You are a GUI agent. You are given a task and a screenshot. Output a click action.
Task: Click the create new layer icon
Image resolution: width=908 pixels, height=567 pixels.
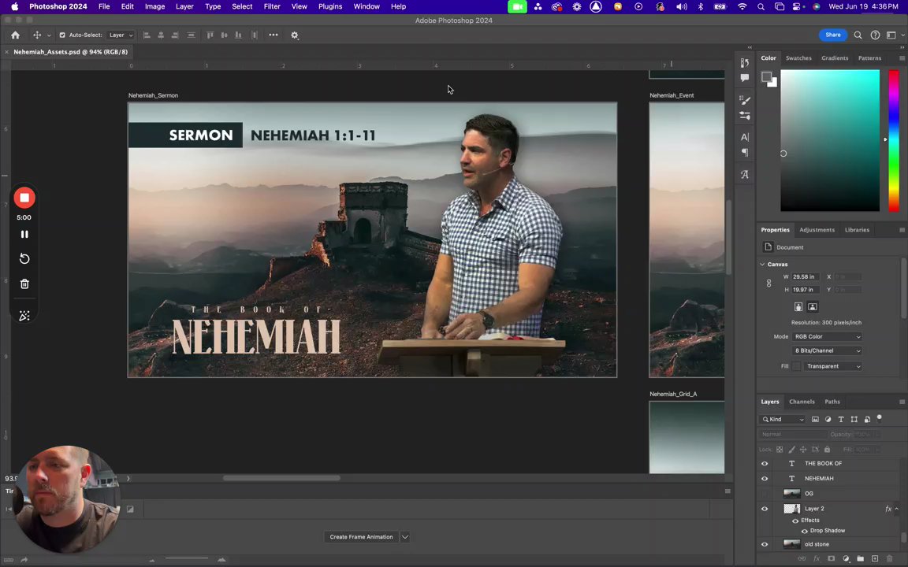874,558
